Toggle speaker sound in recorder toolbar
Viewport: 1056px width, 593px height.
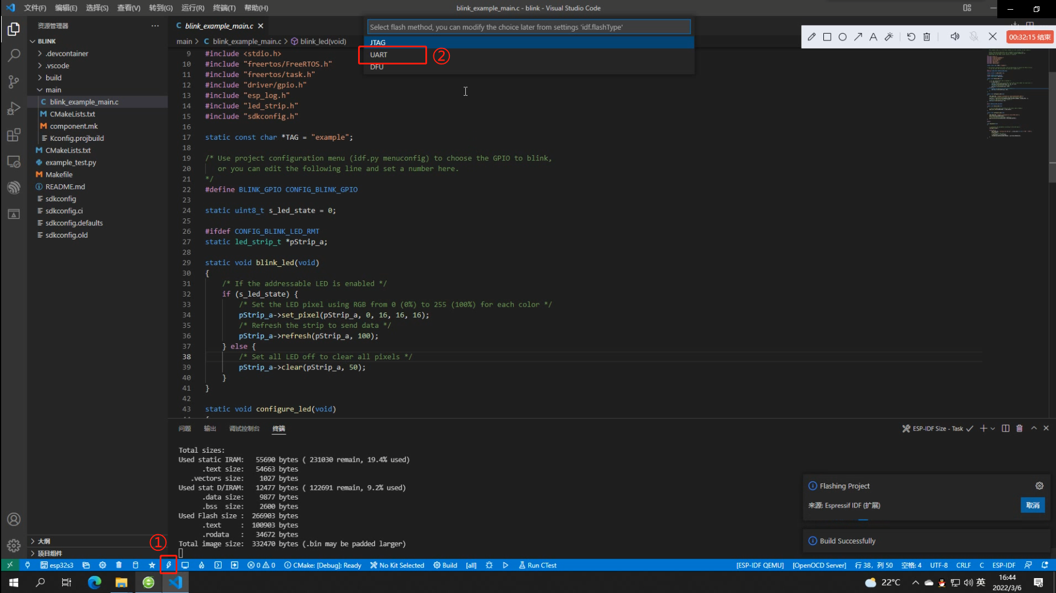pyautogui.click(x=955, y=36)
